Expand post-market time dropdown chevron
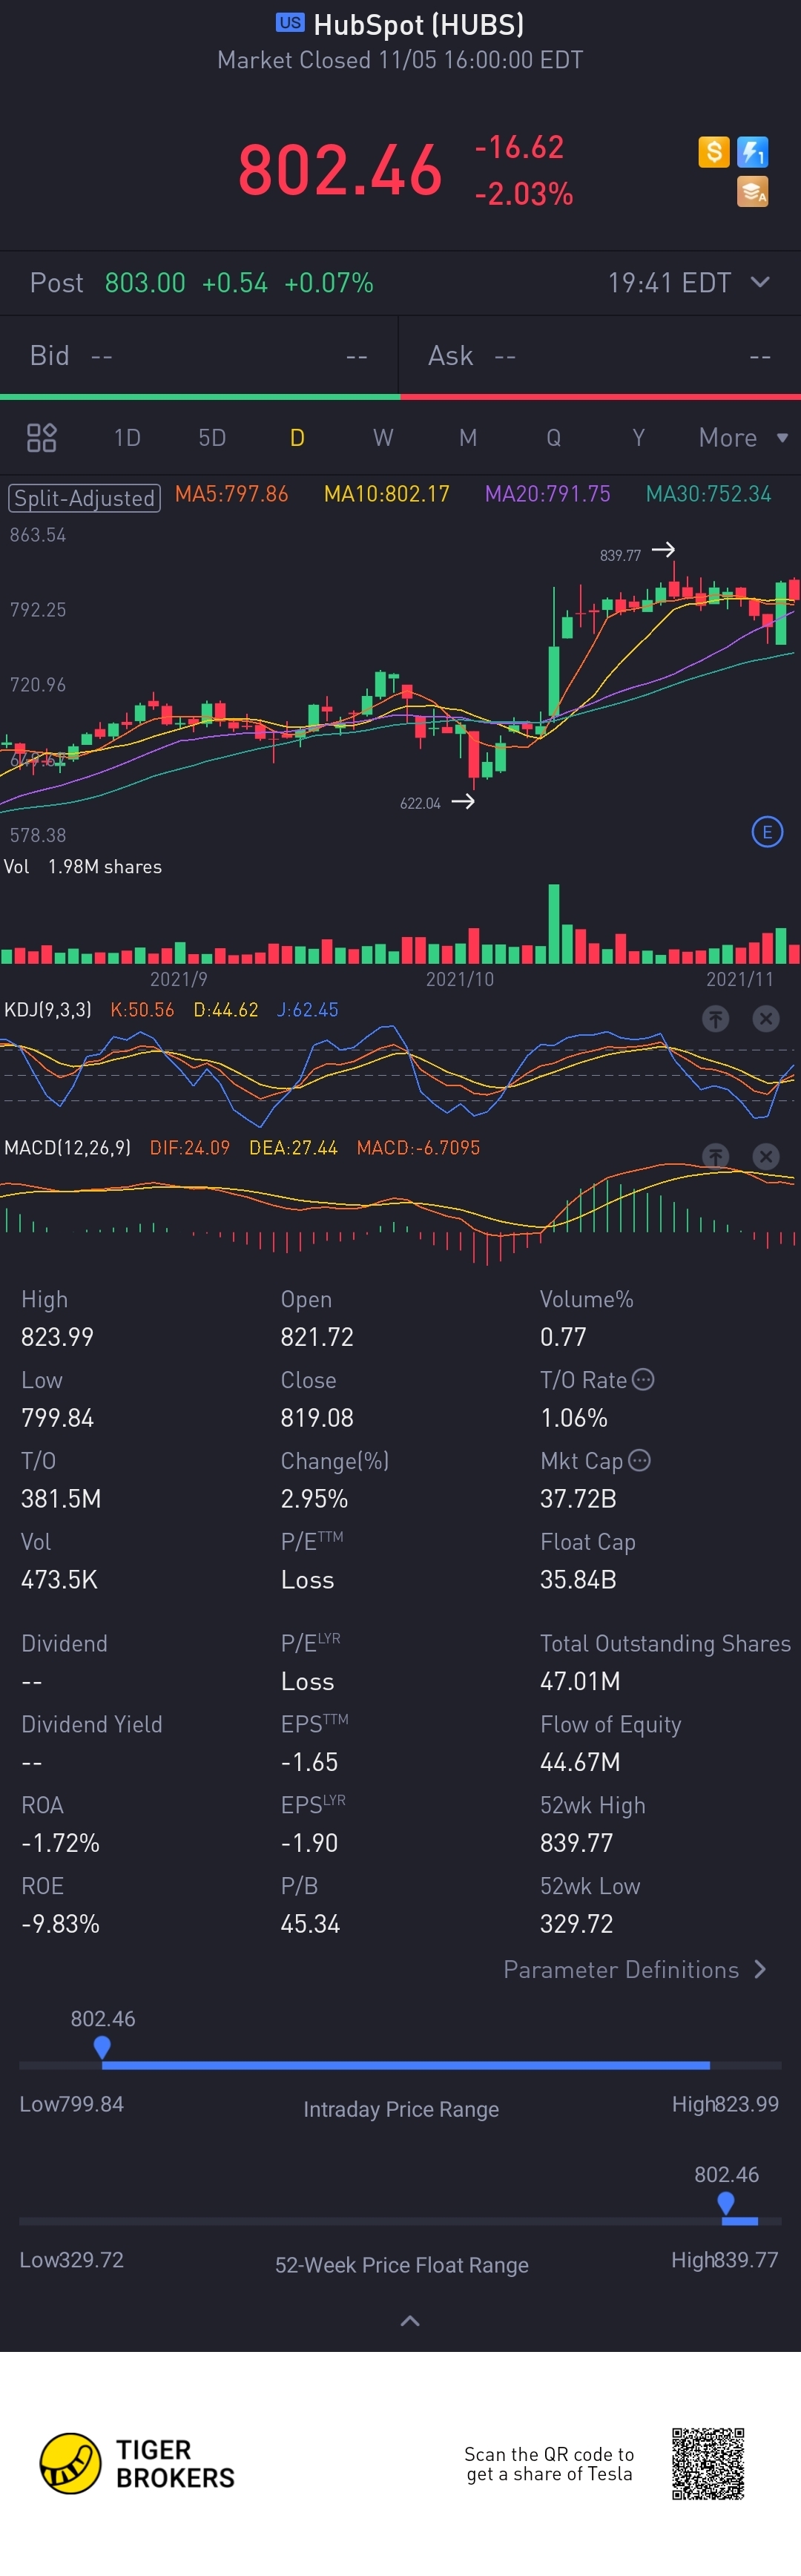The width and height of the screenshot is (801, 2576). (x=760, y=282)
